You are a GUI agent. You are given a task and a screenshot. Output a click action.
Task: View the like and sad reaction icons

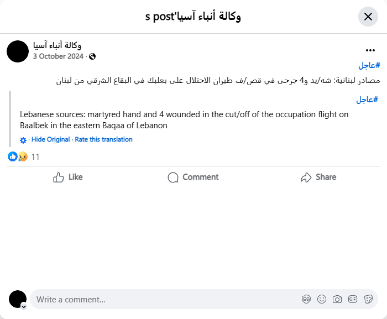(x=18, y=156)
